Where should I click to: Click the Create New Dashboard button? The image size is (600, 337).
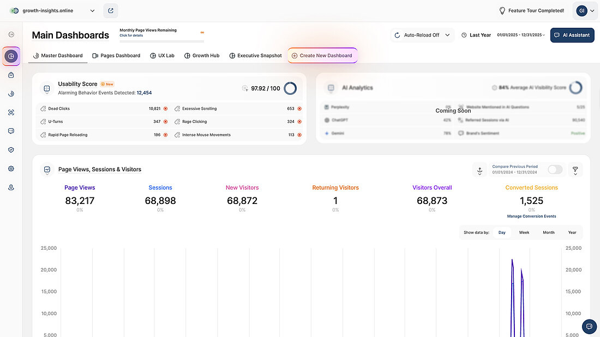pos(322,55)
